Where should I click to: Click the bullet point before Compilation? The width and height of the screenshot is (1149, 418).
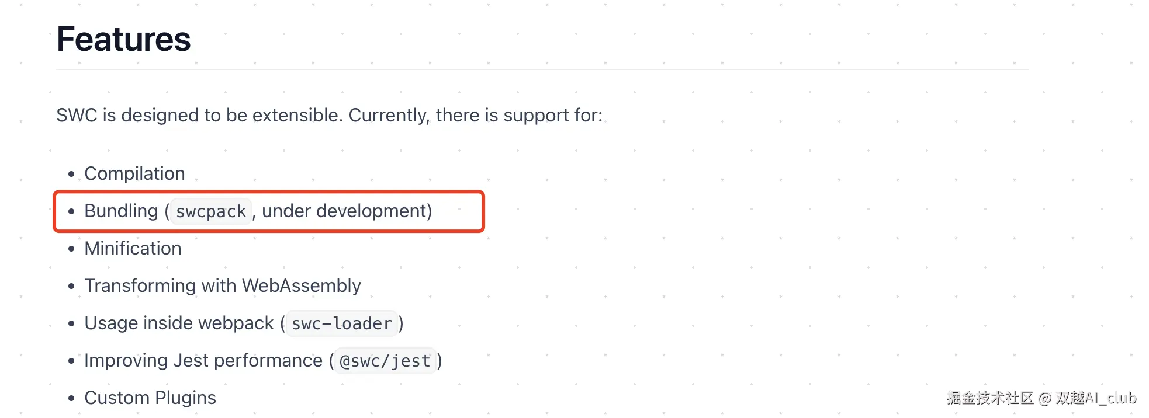(x=71, y=174)
